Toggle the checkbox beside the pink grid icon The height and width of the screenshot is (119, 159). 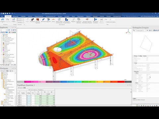pyautogui.click(x=2, y=50)
